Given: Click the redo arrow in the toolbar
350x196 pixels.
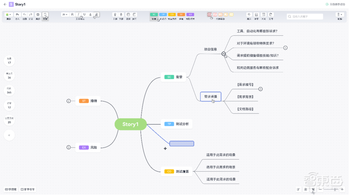Looking at the screenshot, I should click(31, 15).
